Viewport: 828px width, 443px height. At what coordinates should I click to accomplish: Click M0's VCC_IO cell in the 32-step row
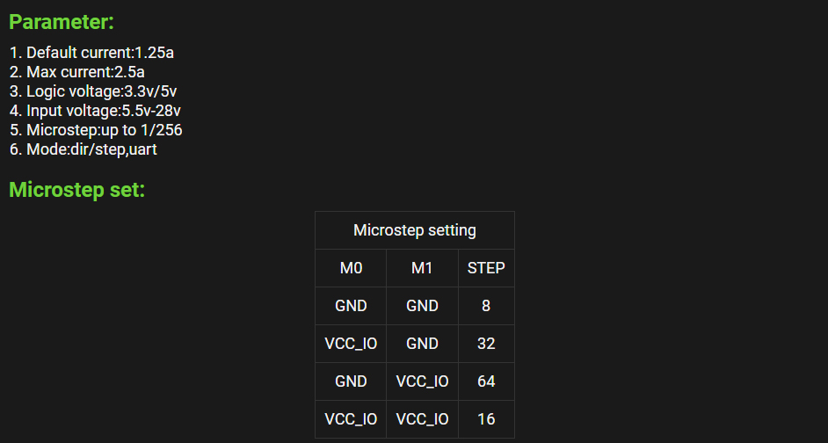tap(351, 344)
